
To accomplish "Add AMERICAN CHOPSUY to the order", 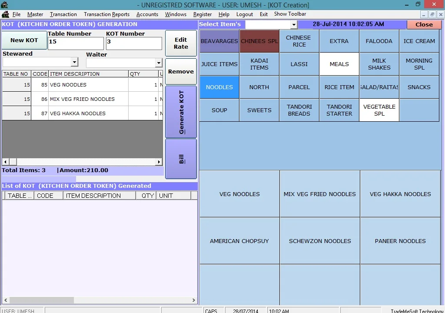I will click(x=239, y=241).
